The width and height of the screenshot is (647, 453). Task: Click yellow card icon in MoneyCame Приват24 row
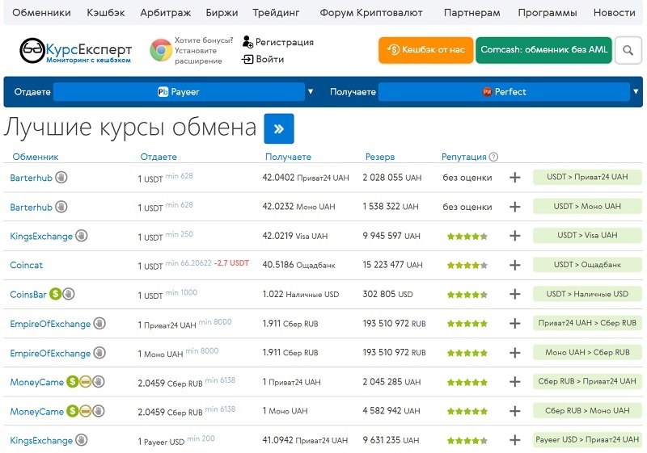coord(86,382)
